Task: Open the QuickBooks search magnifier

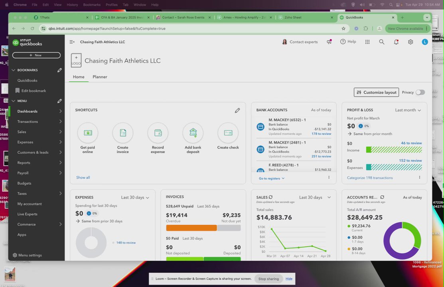Action: (382, 42)
